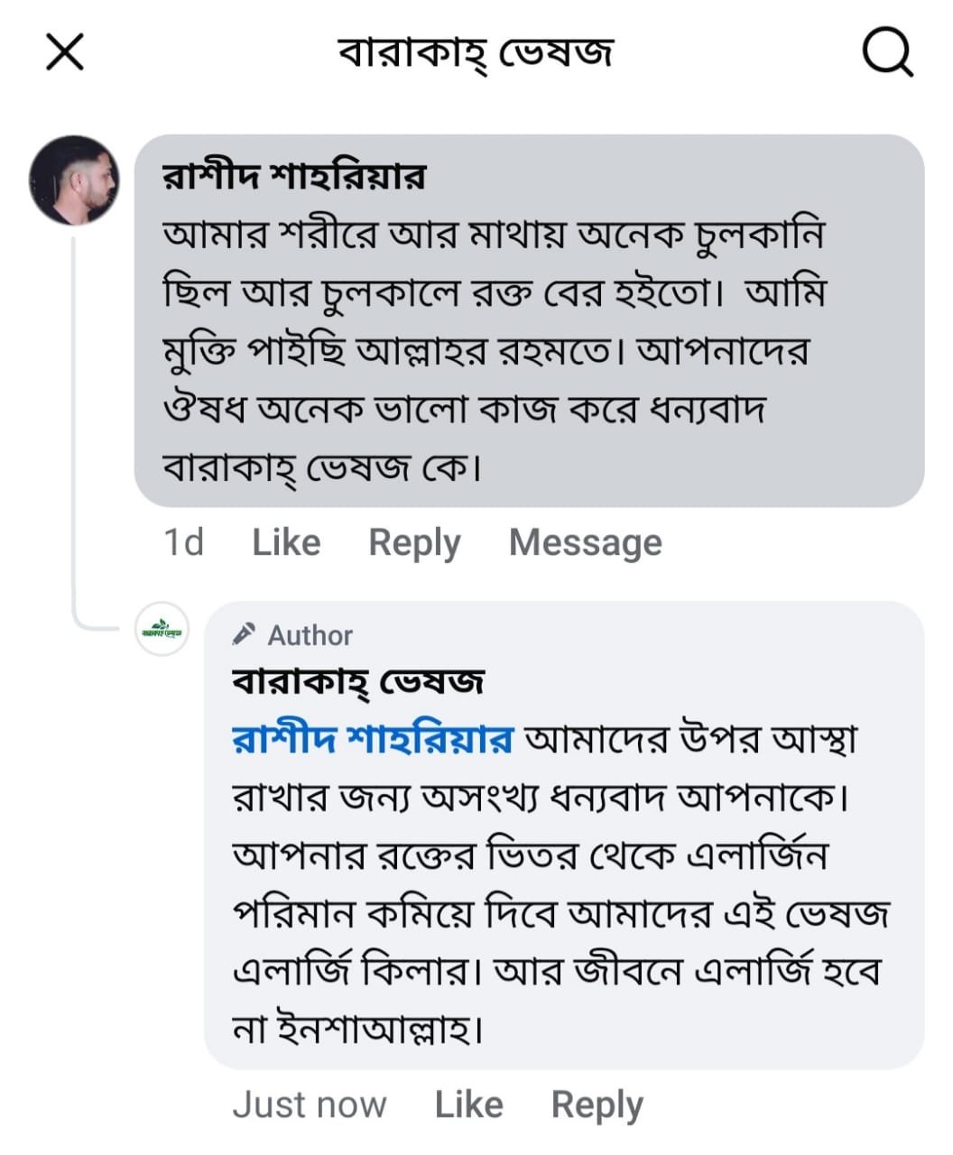This screenshot has height=1155, width=953.
Task: Like the Author's reply comment
Action: [468, 1104]
